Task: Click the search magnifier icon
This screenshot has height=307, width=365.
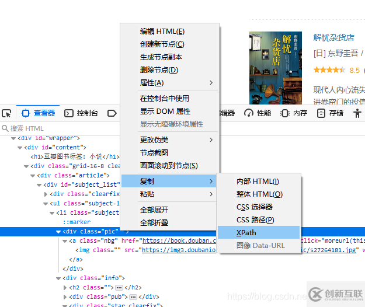Action: pos(5,128)
